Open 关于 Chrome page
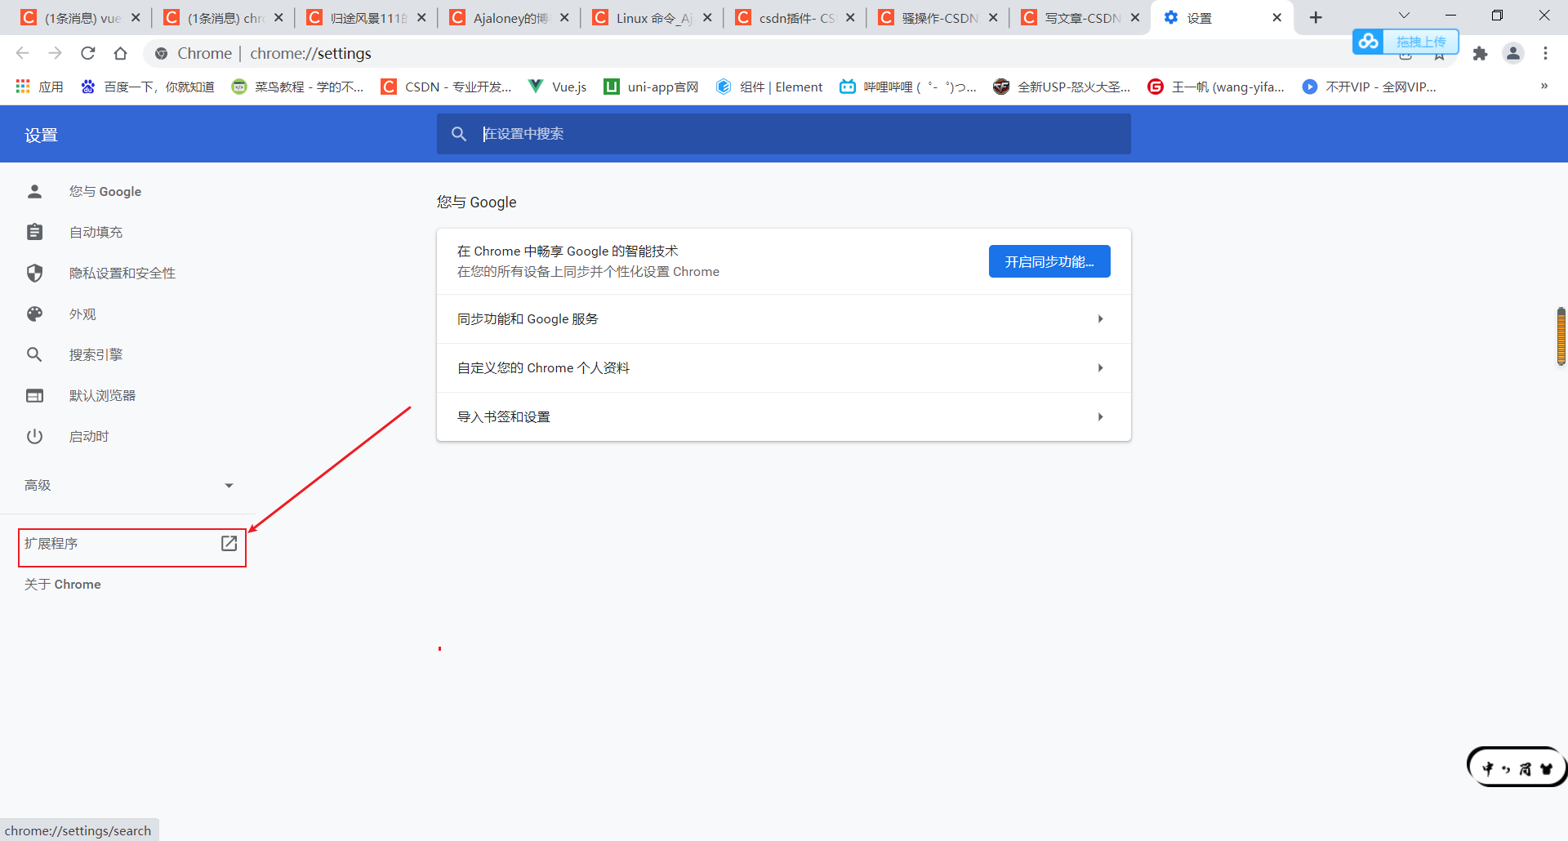 63,585
